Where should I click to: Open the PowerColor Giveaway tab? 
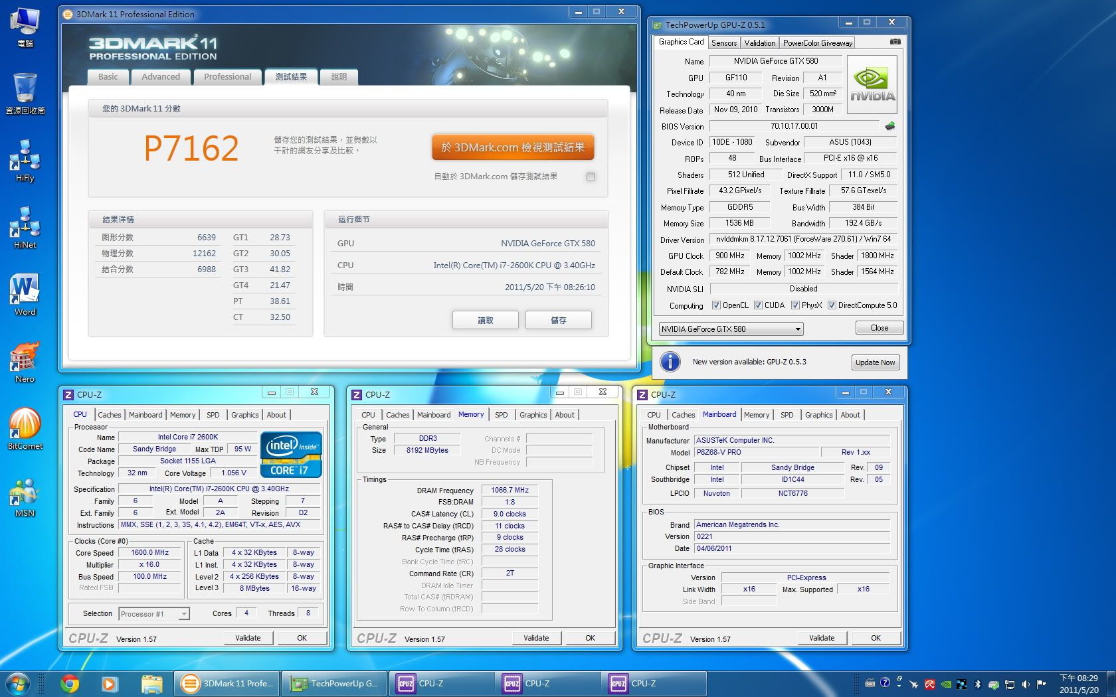coord(818,43)
